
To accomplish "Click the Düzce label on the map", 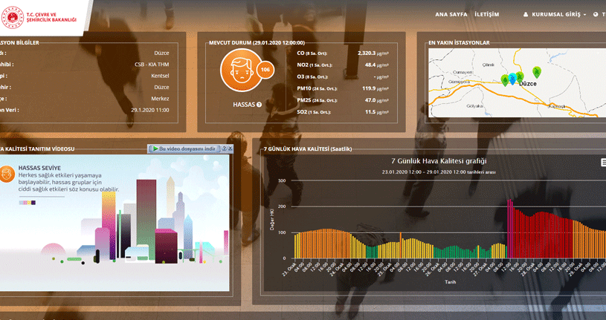I will (527, 84).
